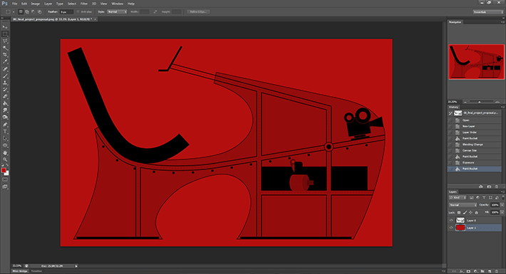Open the History panel flyout menu

pyautogui.click(x=502, y=107)
